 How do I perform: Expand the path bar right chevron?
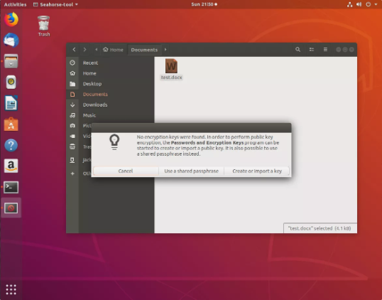point(165,50)
